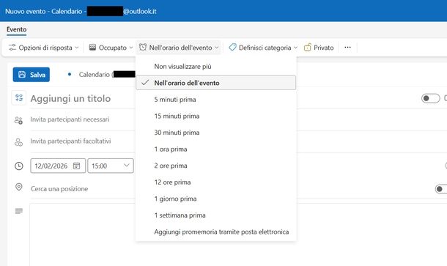Select Aggiungi promemoria tramite posta elettronica
The image size is (447, 266).
pyautogui.click(x=215, y=232)
